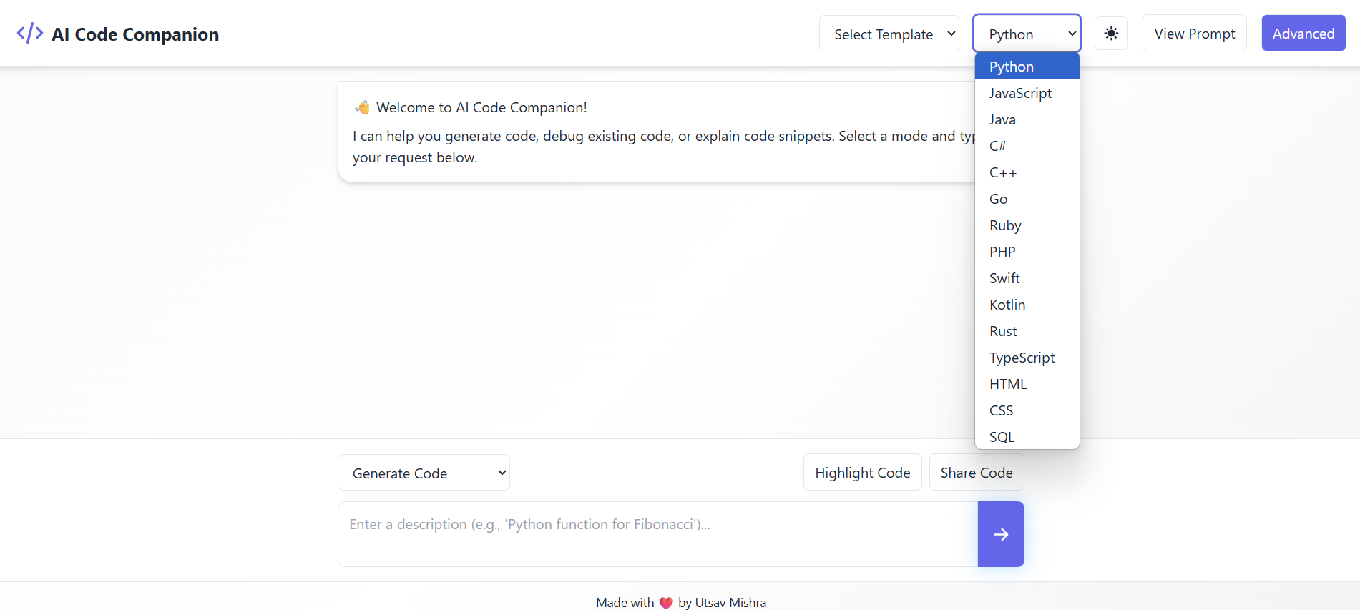Image resolution: width=1360 pixels, height=610 pixels.
Task: Collapse the Python language dropdown
Action: (x=1027, y=34)
